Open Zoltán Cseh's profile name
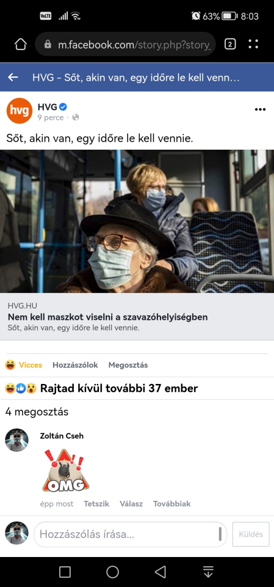 [62, 436]
